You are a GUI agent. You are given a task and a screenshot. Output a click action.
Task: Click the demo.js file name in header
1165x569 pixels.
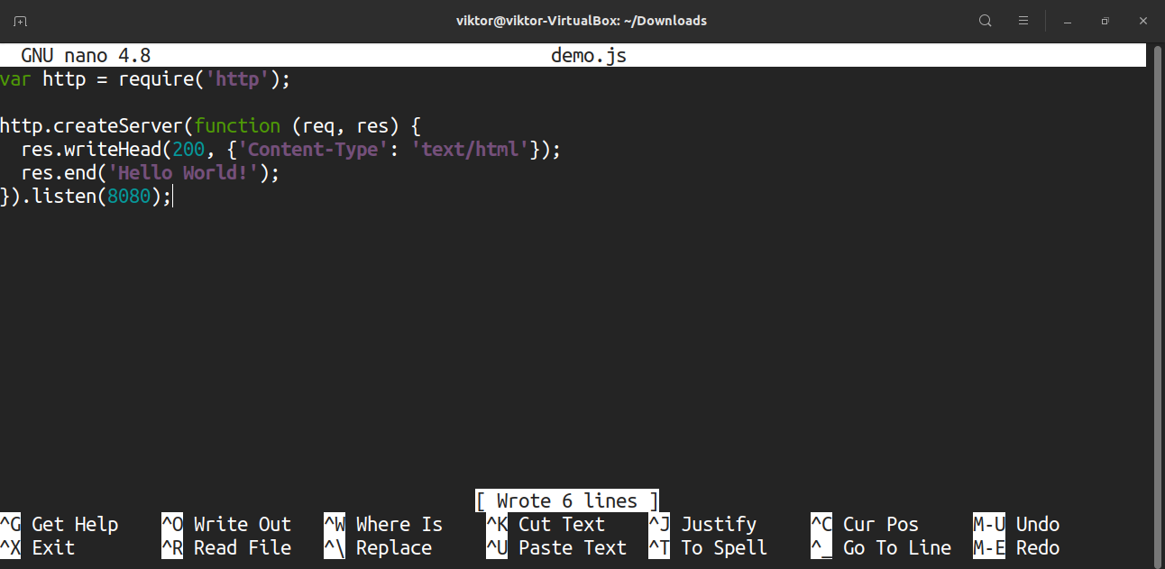589,56
